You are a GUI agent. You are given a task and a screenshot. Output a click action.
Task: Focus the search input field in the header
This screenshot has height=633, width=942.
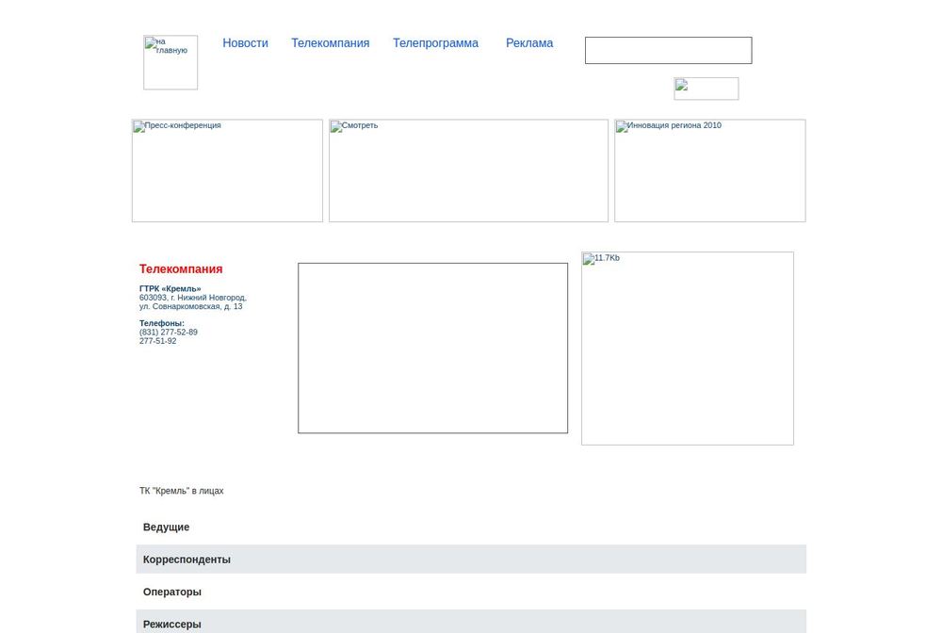[668, 51]
